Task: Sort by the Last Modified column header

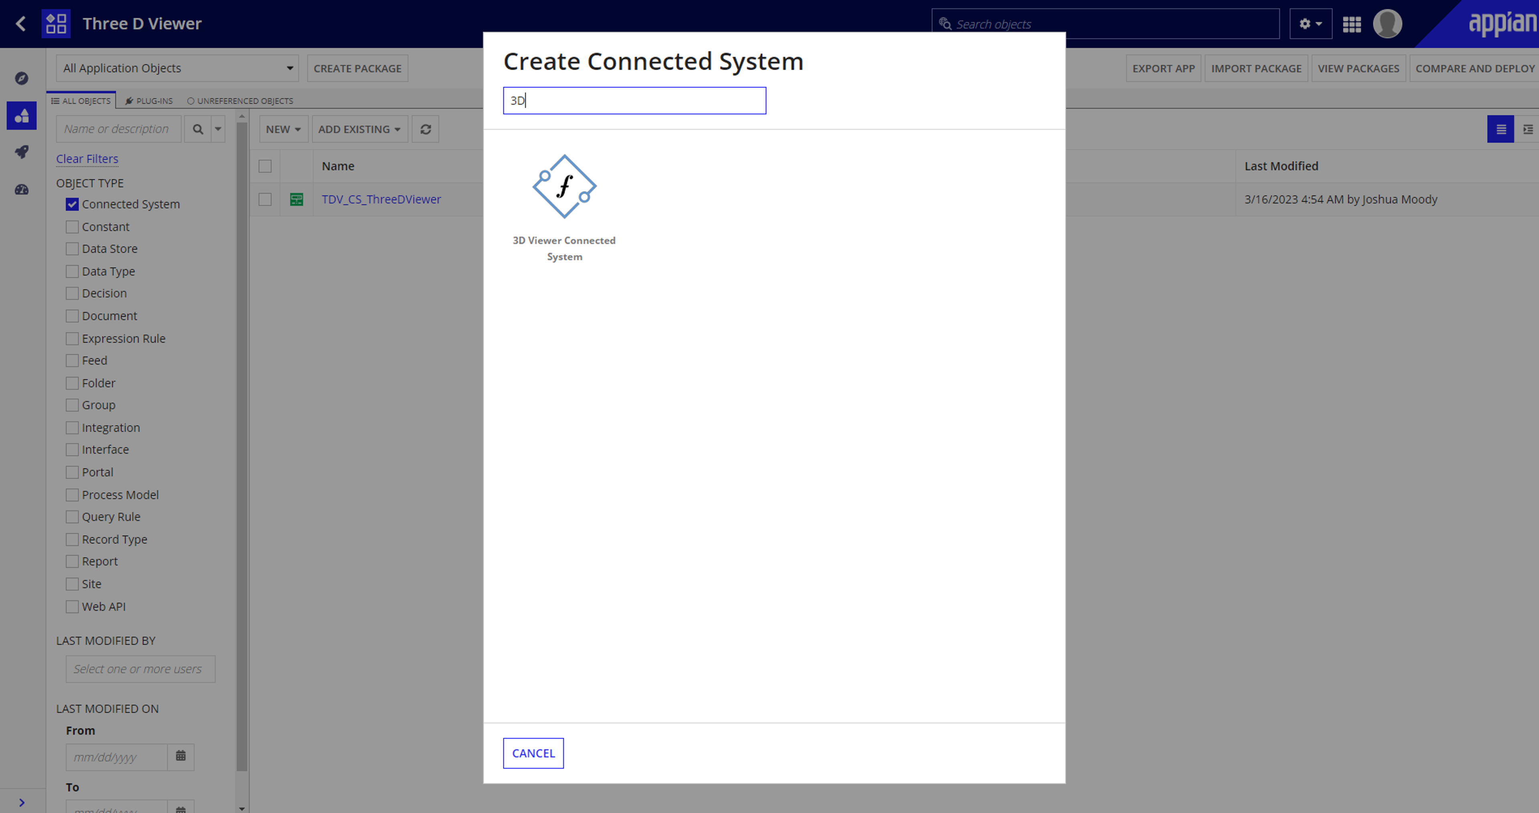Action: tap(1281, 166)
